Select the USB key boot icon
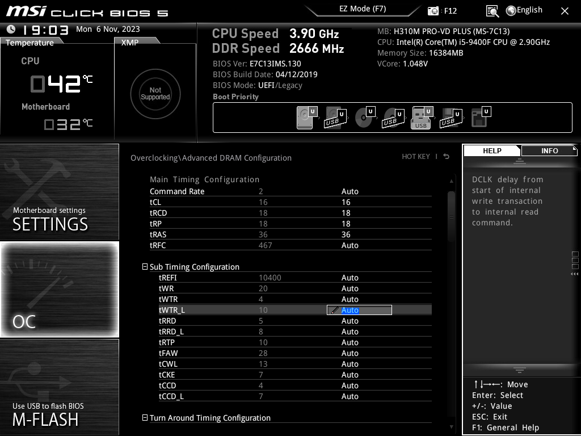Image resolution: width=581 pixels, height=436 pixels. [422, 118]
